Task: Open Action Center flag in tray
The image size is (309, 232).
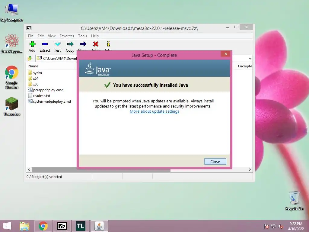Action: click(266, 226)
